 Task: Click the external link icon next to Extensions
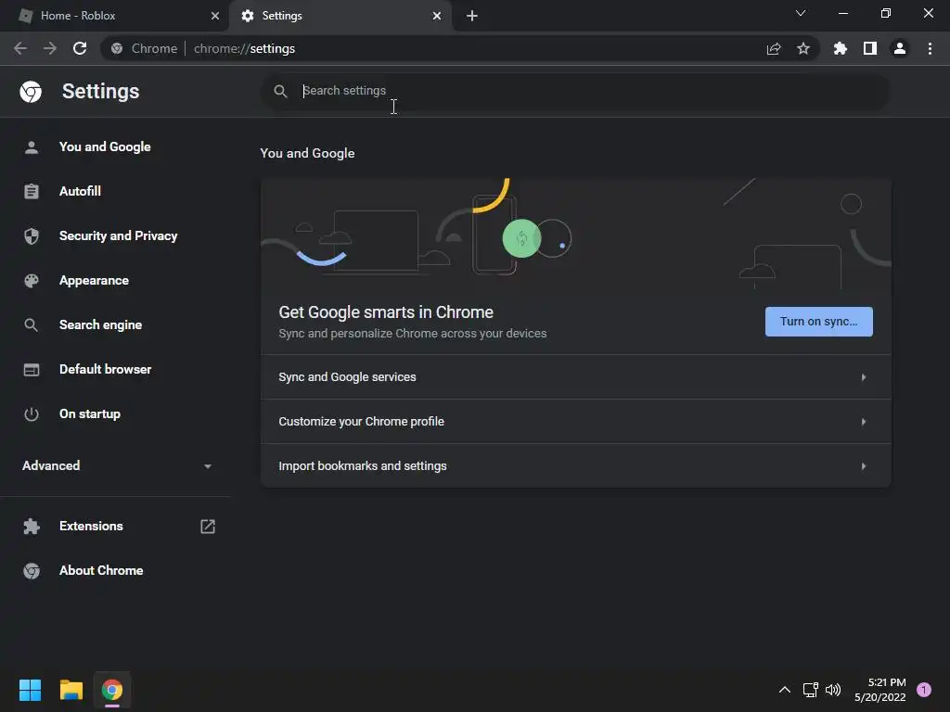208,527
